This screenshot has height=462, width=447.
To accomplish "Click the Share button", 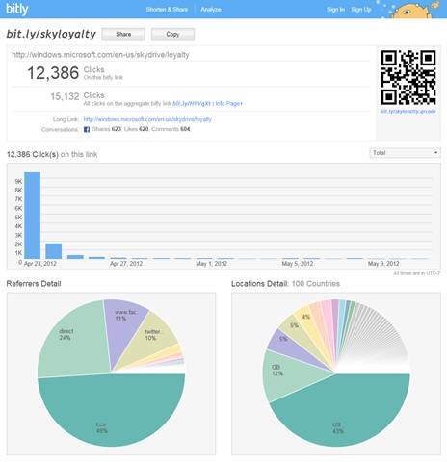I will coord(123,35).
